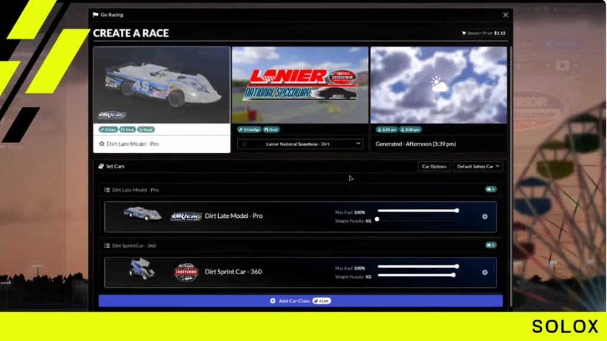
Task: Favorite Dirt Late Model - Pro with star
Action: coord(102,144)
